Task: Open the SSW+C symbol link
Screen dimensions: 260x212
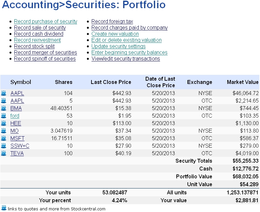Action: 20,146
